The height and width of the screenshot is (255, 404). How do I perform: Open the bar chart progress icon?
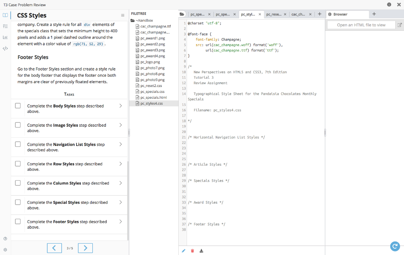5,37
